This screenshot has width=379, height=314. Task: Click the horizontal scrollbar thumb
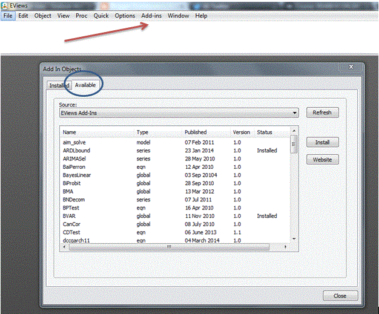169,247
